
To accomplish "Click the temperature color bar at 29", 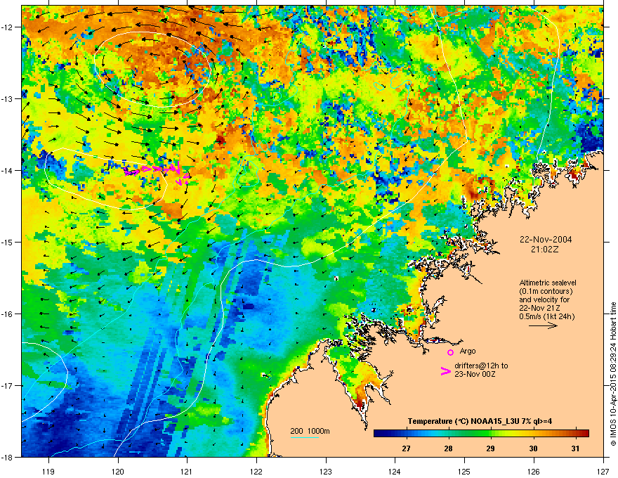I will [491, 434].
